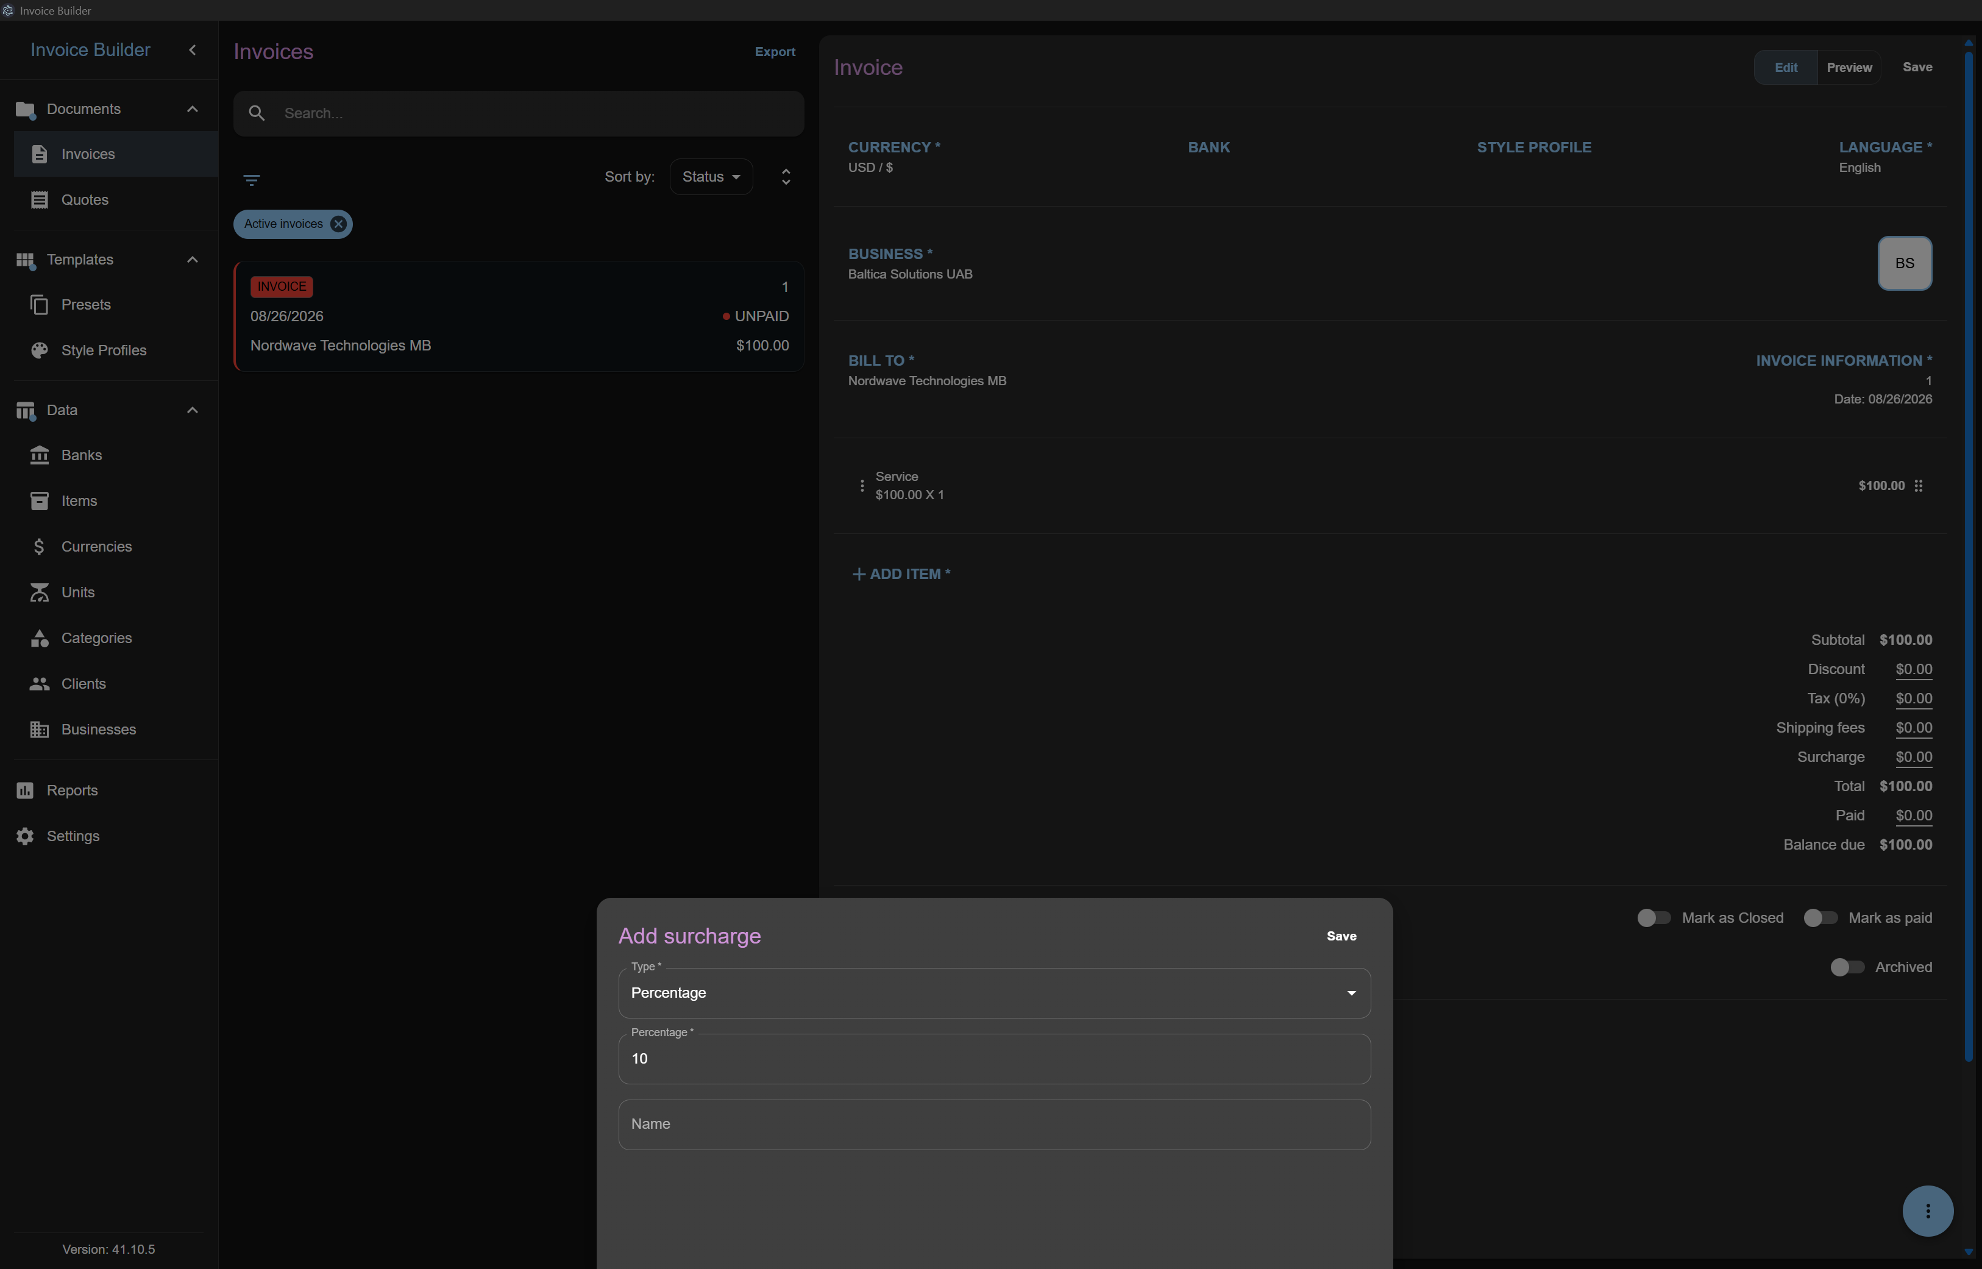Toggle the Archived switch
This screenshot has height=1269, width=1982.
1846,967
